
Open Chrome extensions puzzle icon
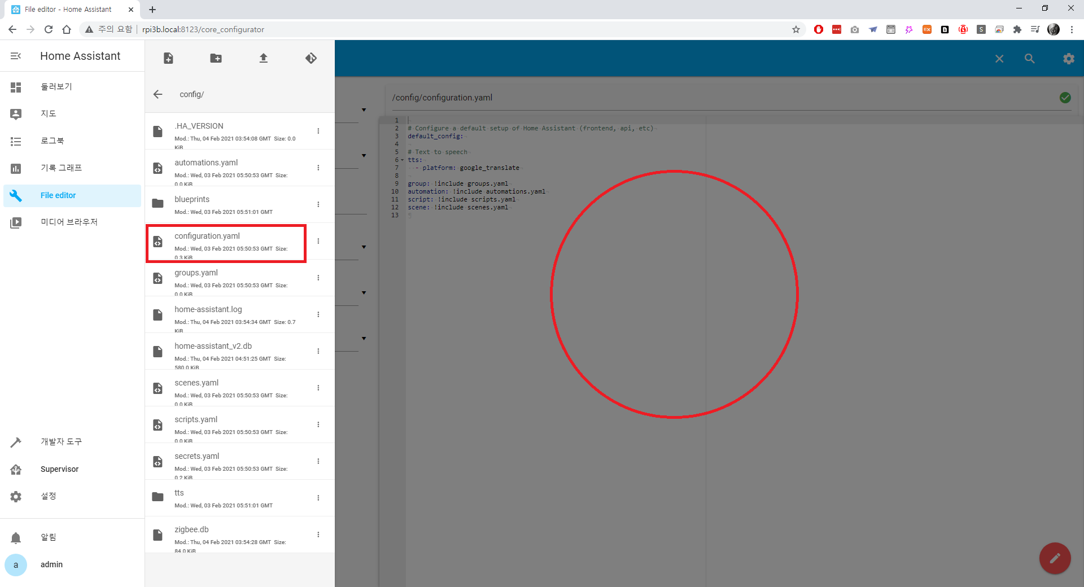1017,29
